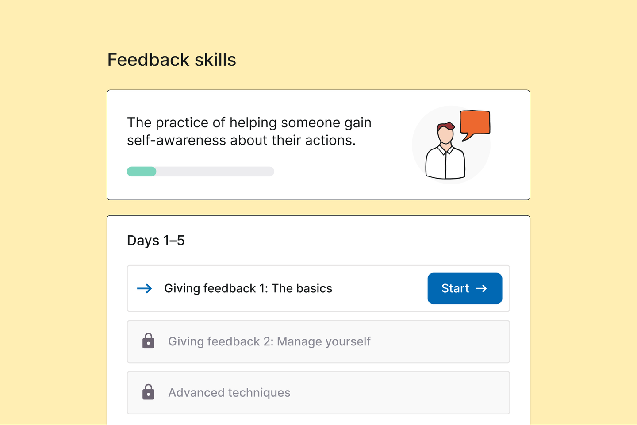Click the Feedback skills page heading

(172, 60)
